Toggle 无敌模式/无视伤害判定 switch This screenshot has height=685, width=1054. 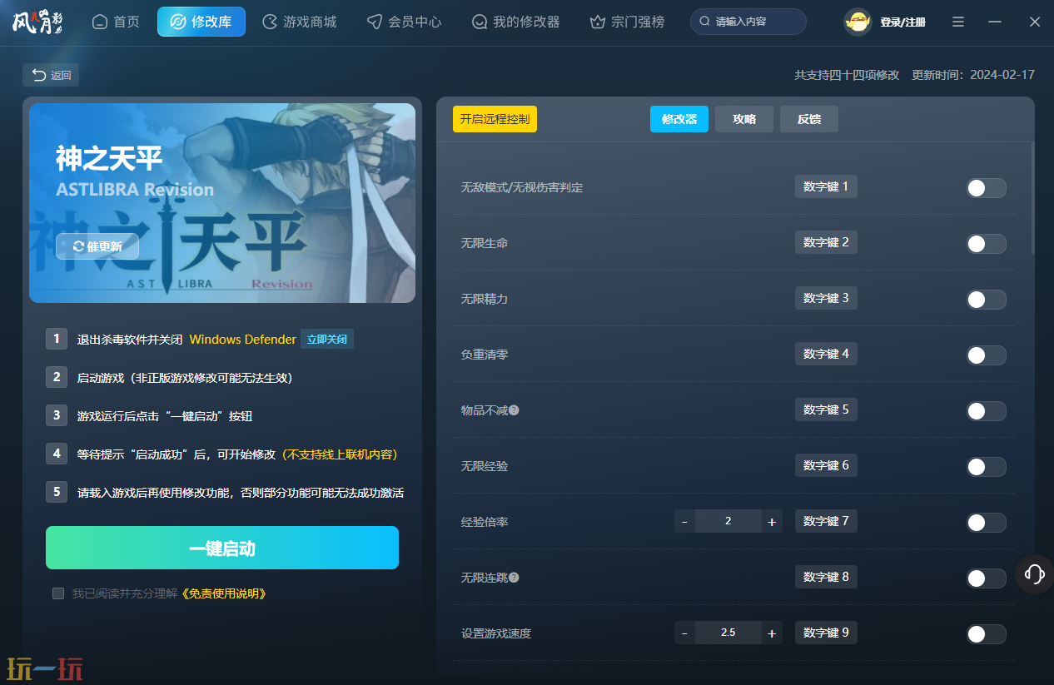[987, 188]
